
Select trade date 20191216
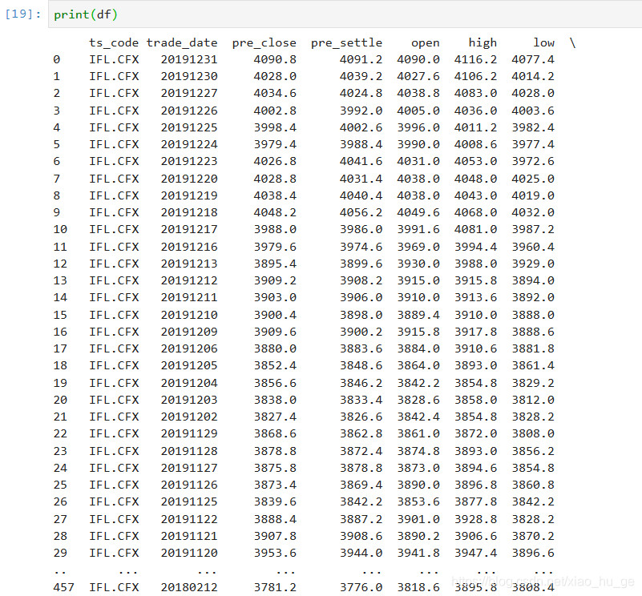tap(189, 247)
